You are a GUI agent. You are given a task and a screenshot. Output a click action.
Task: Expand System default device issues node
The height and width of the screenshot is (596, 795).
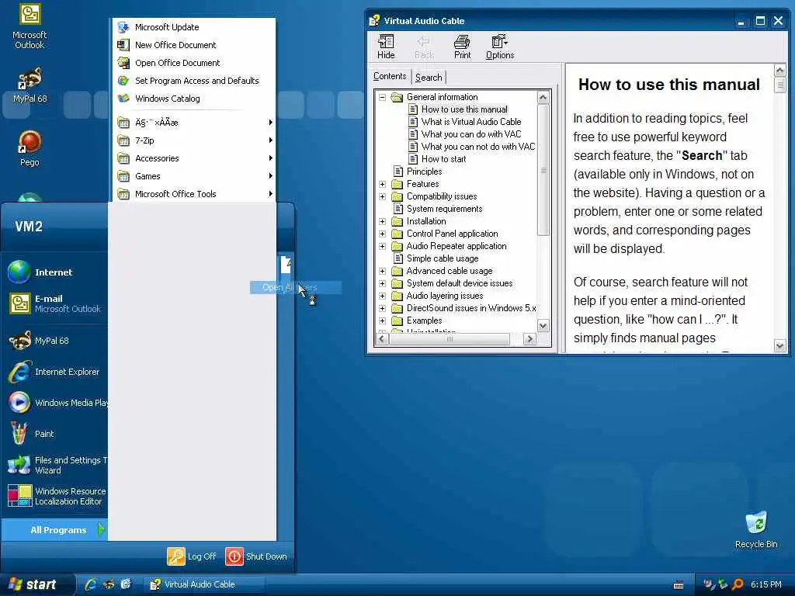pyautogui.click(x=382, y=283)
